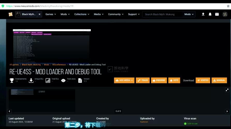The width and height of the screenshot is (231, 129).
Task: Click the upload icon in header
Action: tap(203, 14)
